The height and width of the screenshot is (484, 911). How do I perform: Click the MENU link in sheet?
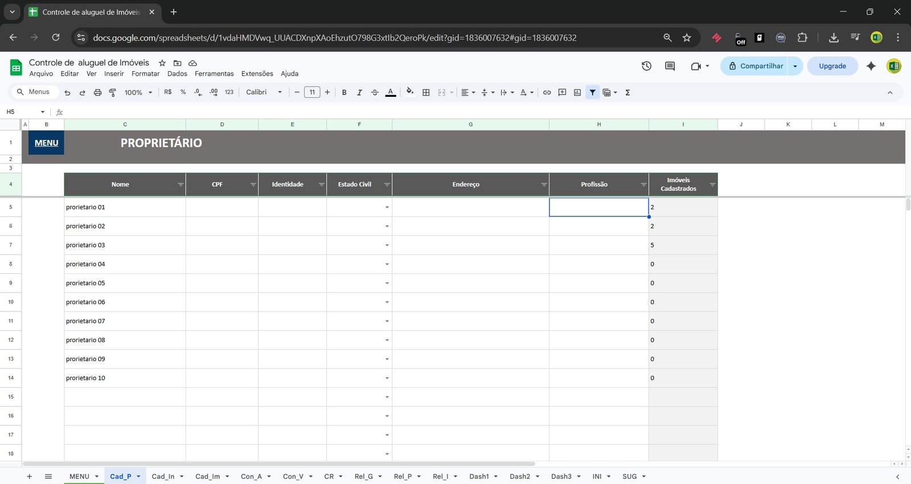coord(46,143)
